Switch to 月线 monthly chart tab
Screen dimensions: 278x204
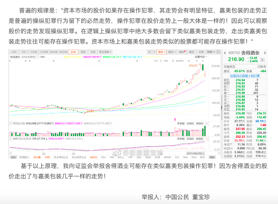pos(93,52)
